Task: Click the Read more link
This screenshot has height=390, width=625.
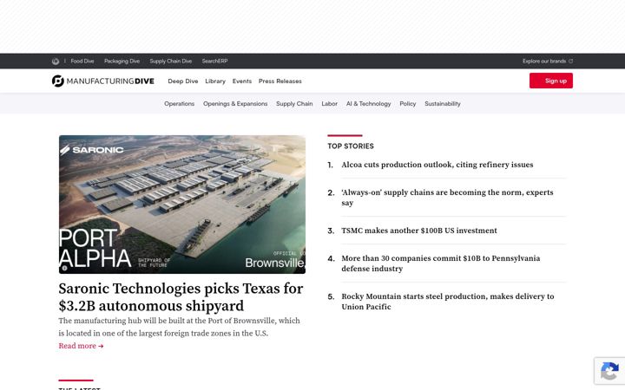Action: pyautogui.click(x=81, y=346)
